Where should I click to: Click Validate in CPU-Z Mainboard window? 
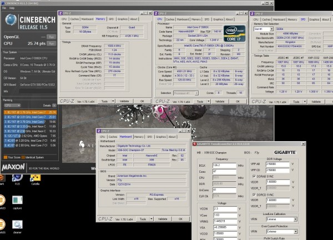(163, 219)
